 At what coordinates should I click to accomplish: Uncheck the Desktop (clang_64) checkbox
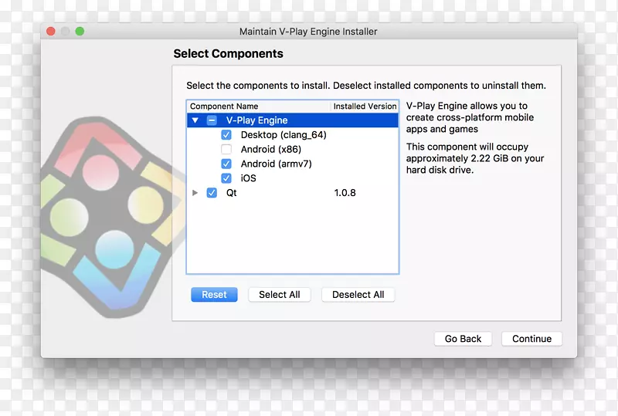point(226,135)
